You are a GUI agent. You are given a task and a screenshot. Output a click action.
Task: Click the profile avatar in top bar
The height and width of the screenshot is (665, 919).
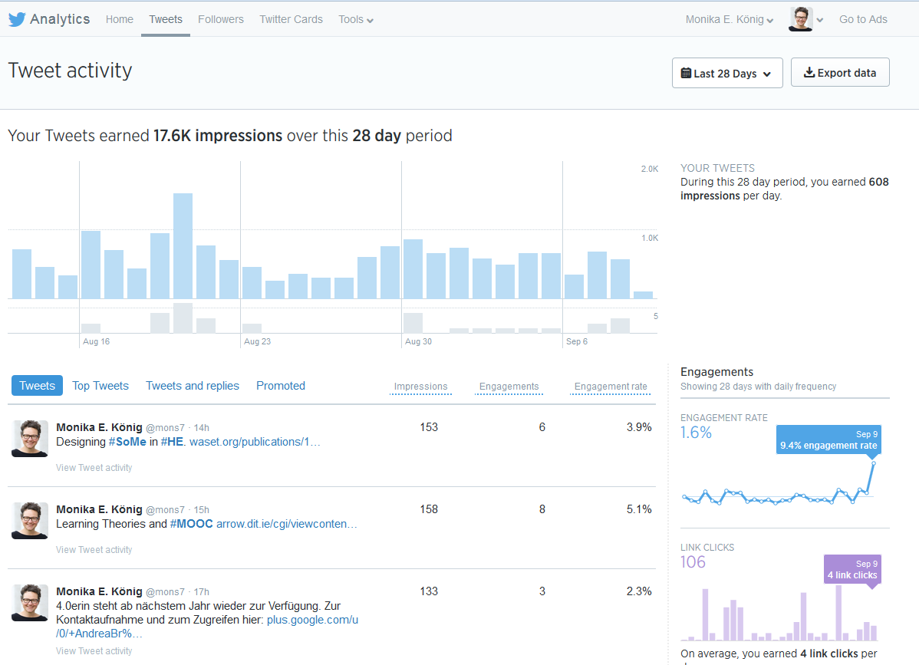pyautogui.click(x=800, y=19)
